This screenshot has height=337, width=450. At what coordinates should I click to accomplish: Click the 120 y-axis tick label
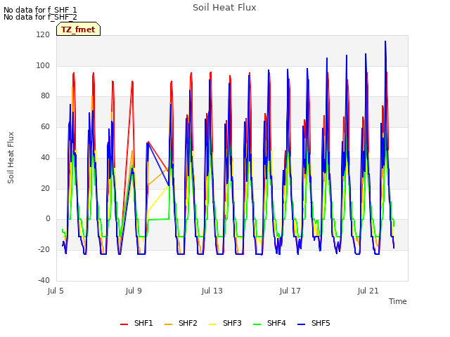tap(43, 34)
